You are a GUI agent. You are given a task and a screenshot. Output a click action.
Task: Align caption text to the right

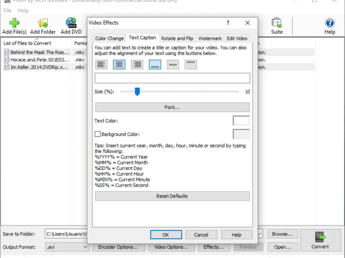coord(137,64)
